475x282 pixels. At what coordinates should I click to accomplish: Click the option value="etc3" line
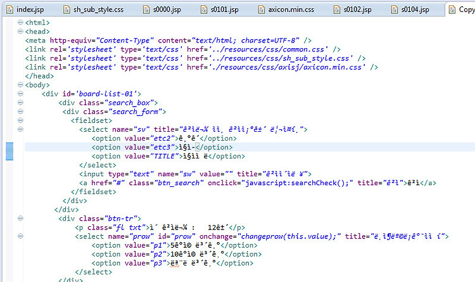pos(162,148)
